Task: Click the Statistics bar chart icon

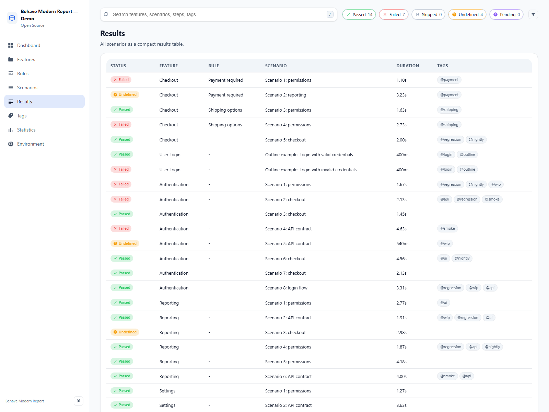Action: coord(11,130)
